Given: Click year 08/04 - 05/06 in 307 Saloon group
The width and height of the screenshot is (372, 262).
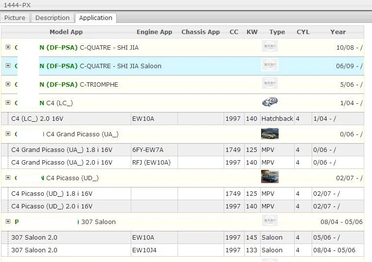Looking at the screenshot, I should (x=341, y=222).
